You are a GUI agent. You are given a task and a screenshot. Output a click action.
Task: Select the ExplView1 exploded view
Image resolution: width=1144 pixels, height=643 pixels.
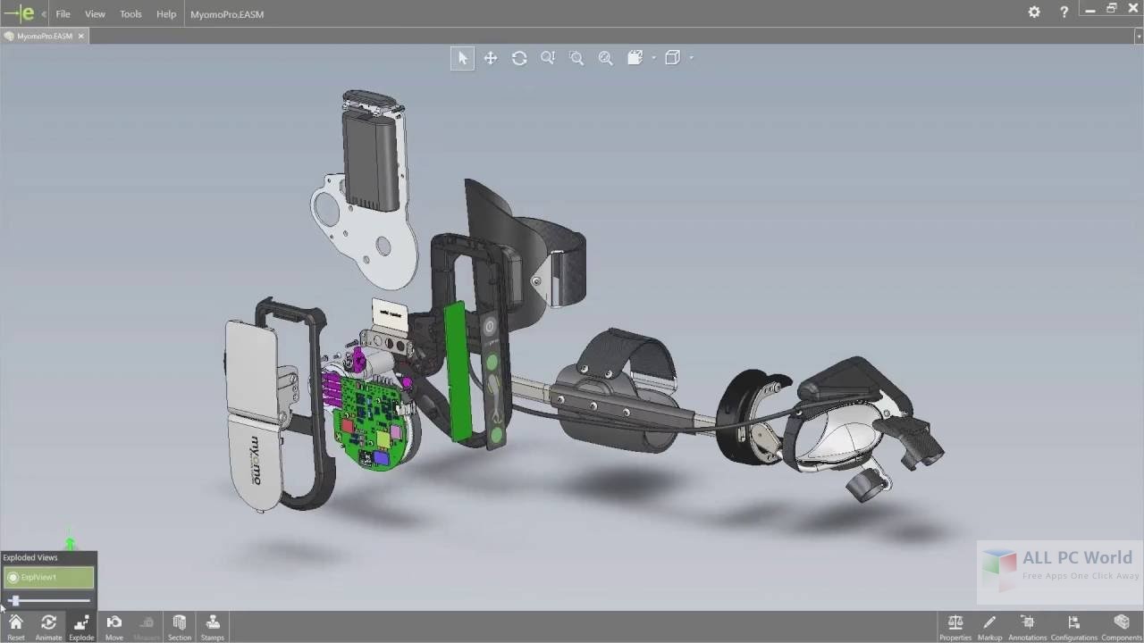click(48, 578)
